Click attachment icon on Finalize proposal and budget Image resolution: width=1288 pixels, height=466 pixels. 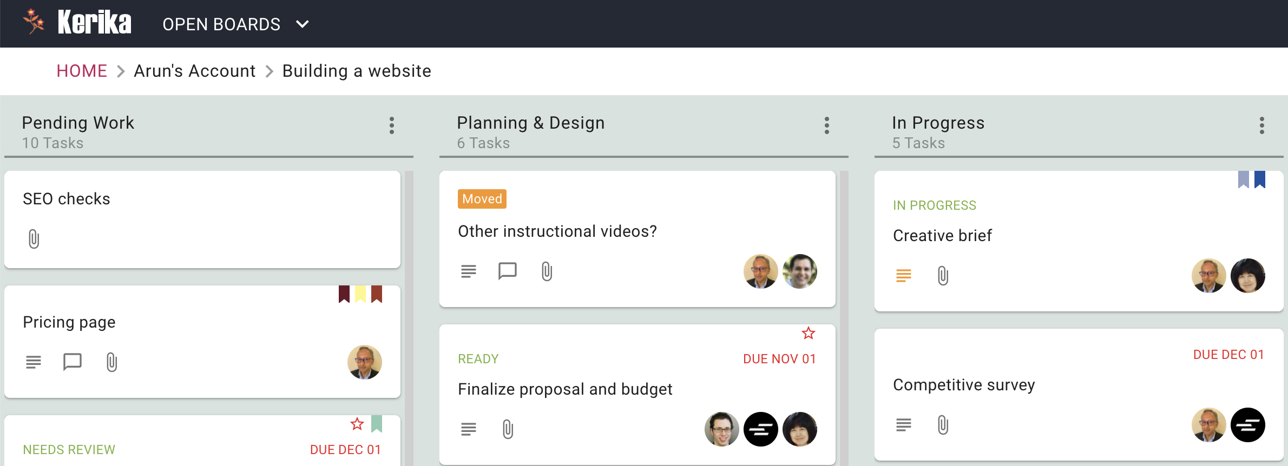coord(508,429)
